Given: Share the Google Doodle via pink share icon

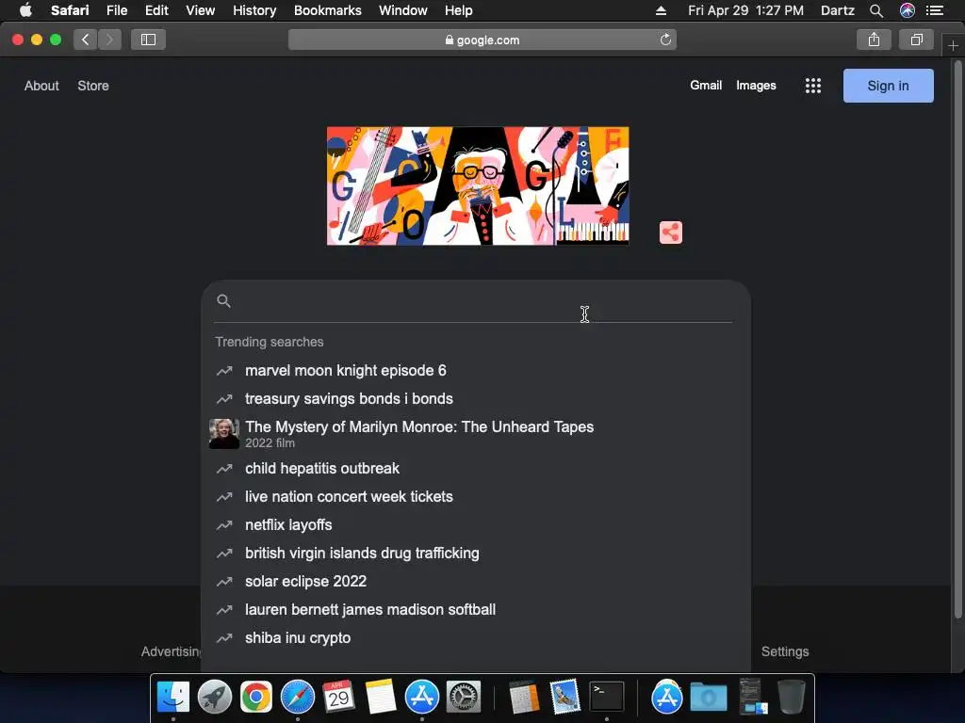Looking at the screenshot, I should [671, 233].
